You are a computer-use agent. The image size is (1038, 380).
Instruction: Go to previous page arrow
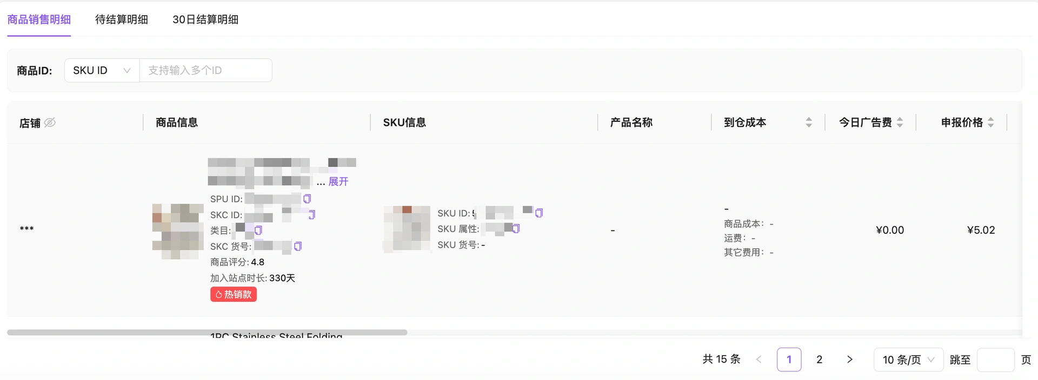(758, 359)
